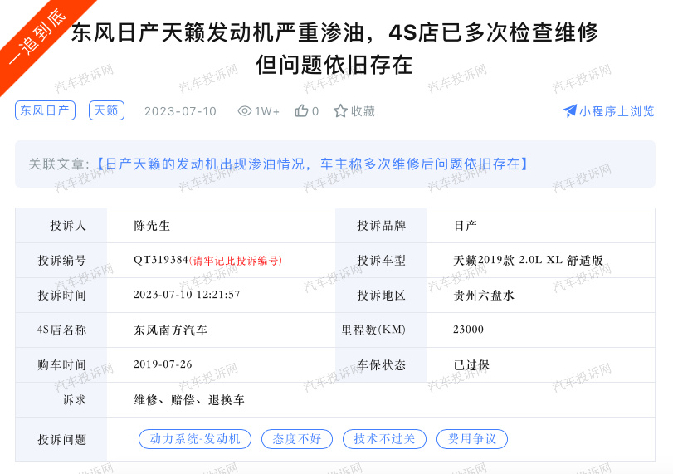The height and width of the screenshot is (474, 673).
Task: Click the 里程数(KM) column label
Action: click(373, 330)
